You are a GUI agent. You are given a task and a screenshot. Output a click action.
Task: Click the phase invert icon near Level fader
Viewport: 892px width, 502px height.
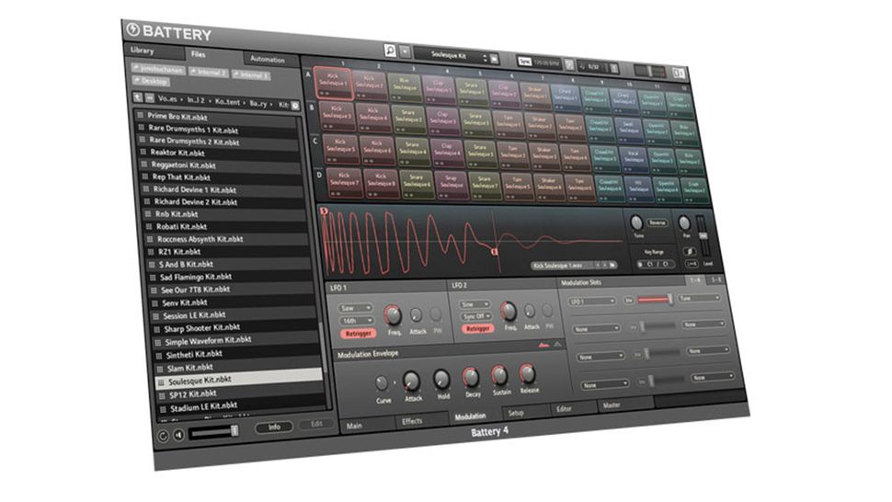point(690,251)
